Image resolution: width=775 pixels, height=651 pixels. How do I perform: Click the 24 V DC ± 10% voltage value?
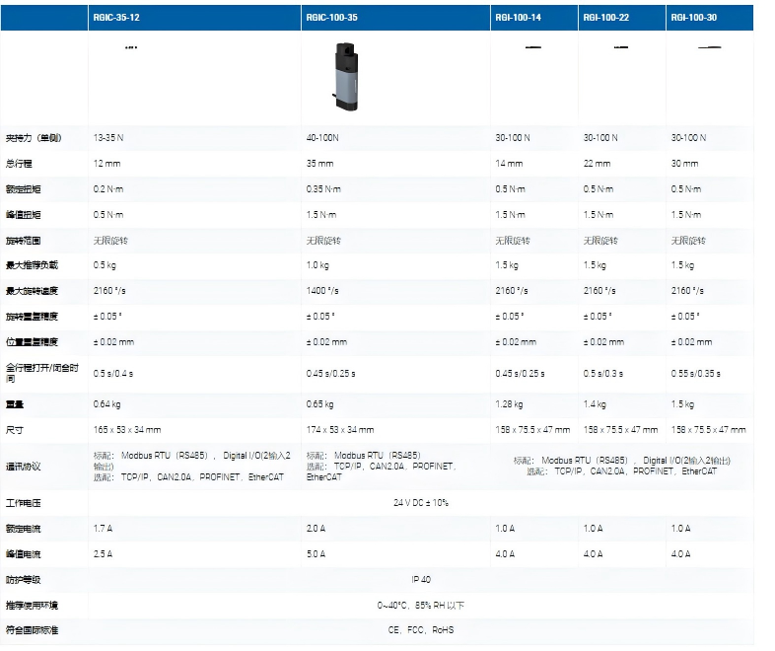pos(421,503)
